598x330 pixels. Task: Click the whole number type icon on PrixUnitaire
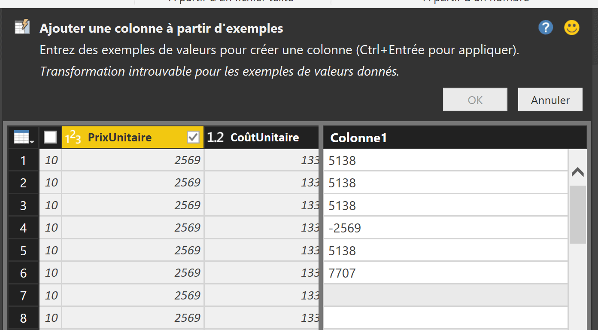[73, 137]
